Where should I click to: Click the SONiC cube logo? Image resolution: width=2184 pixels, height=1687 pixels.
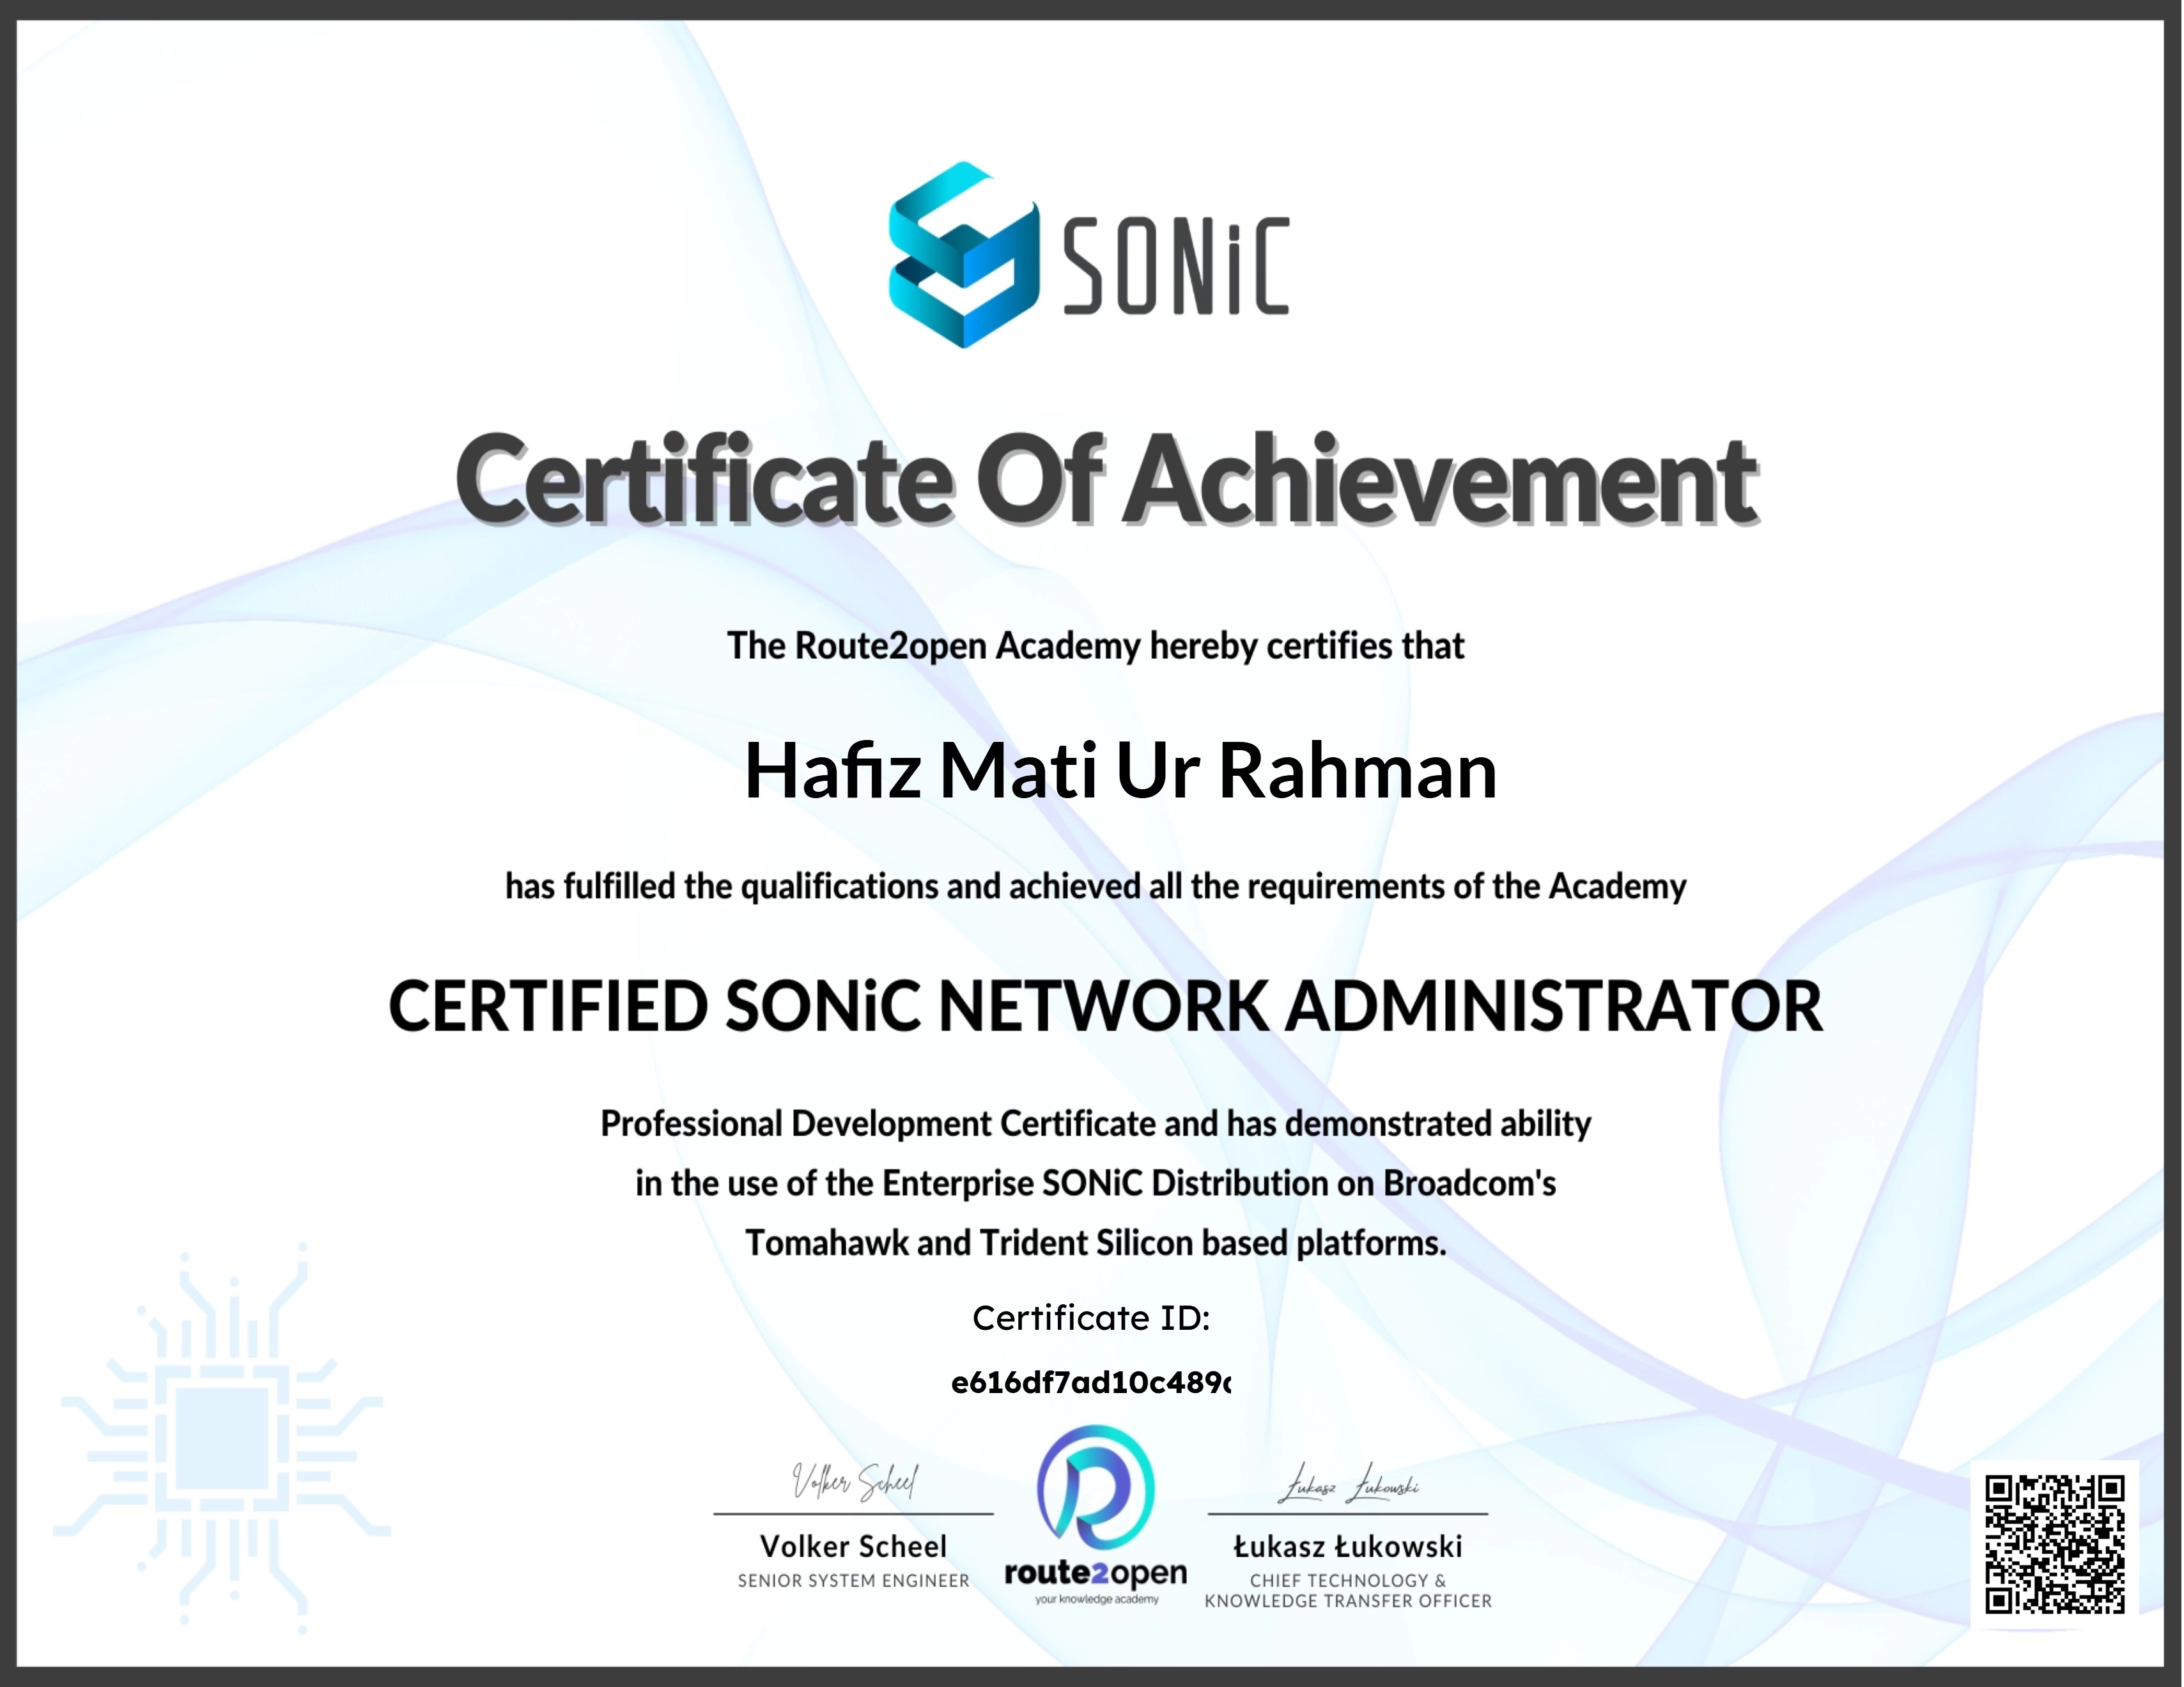964,254
